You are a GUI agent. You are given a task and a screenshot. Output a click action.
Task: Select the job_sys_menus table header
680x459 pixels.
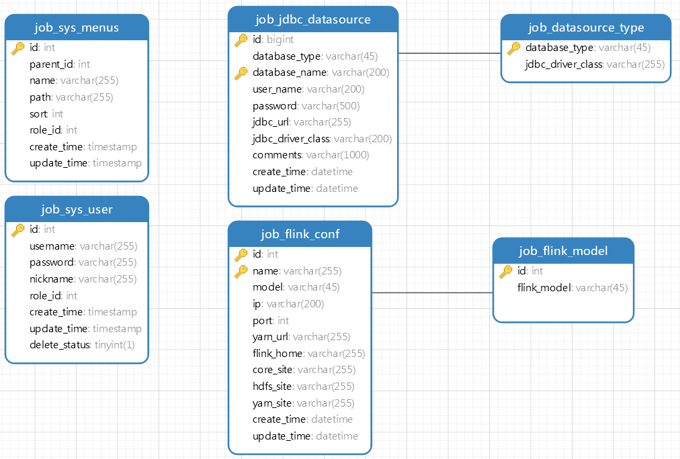pos(77,28)
